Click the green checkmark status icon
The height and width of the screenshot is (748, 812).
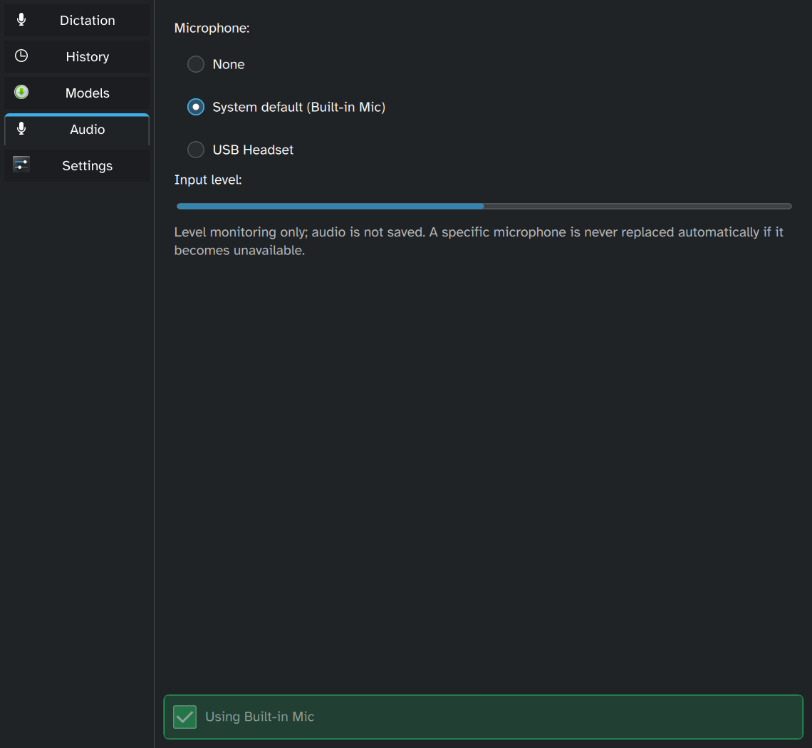click(x=185, y=717)
